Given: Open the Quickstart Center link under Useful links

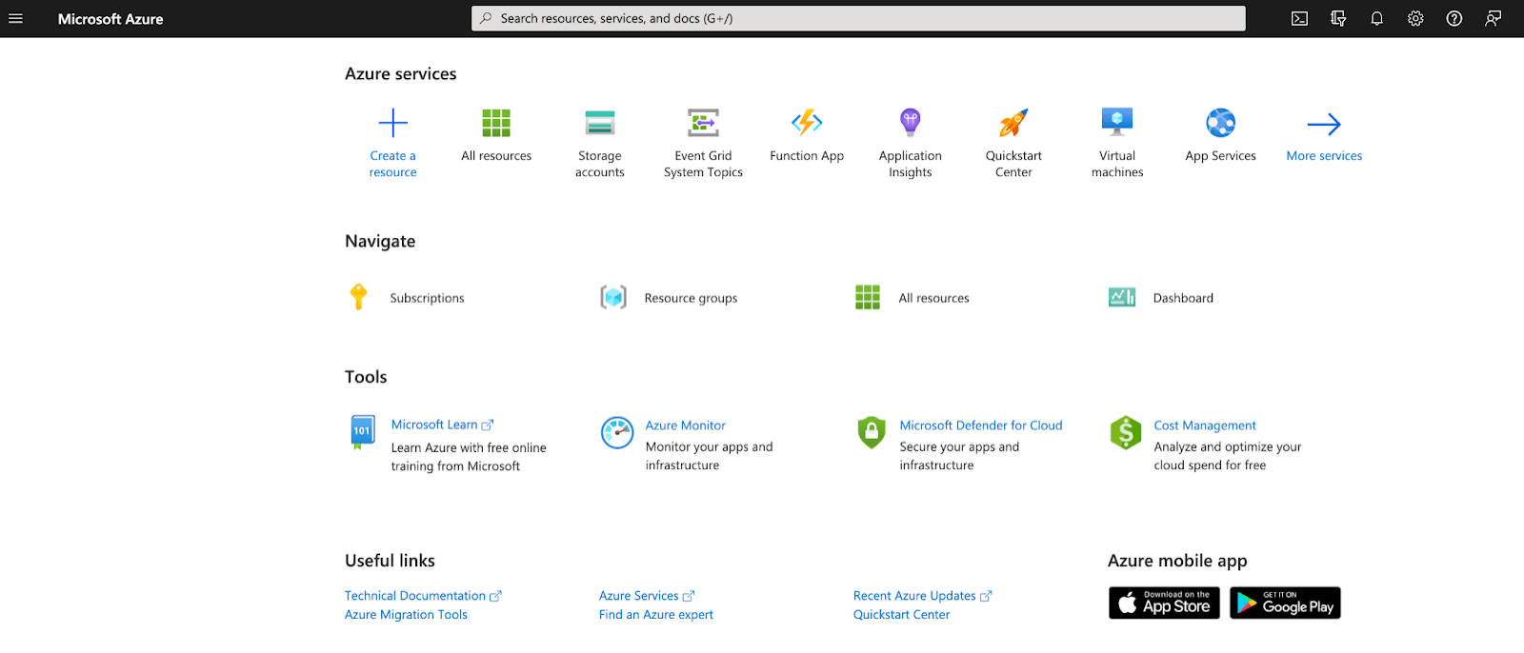Looking at the screenshot, I should pos(901,615).
